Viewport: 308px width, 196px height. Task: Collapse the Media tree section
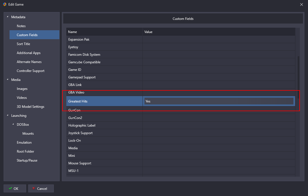pyautogui.click(x=8, y=80)
